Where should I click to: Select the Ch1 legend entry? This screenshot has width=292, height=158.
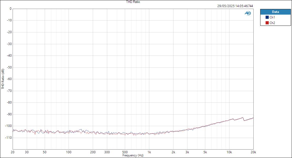coord(272,17)
